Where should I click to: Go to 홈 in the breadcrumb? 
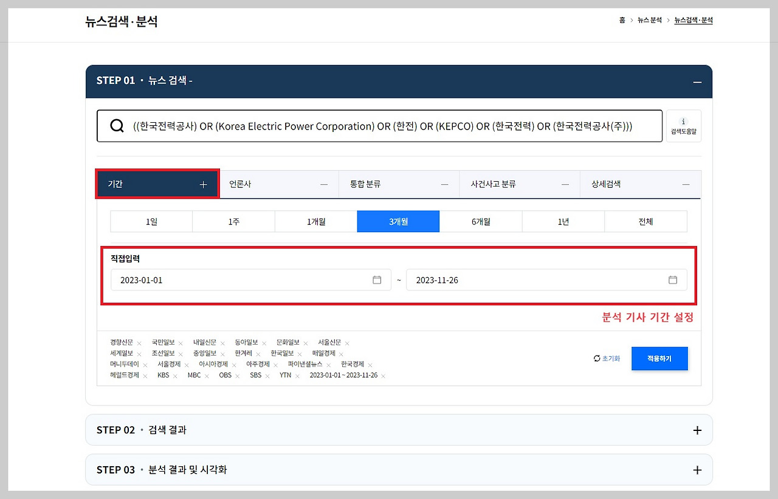(x=622, y=20)
